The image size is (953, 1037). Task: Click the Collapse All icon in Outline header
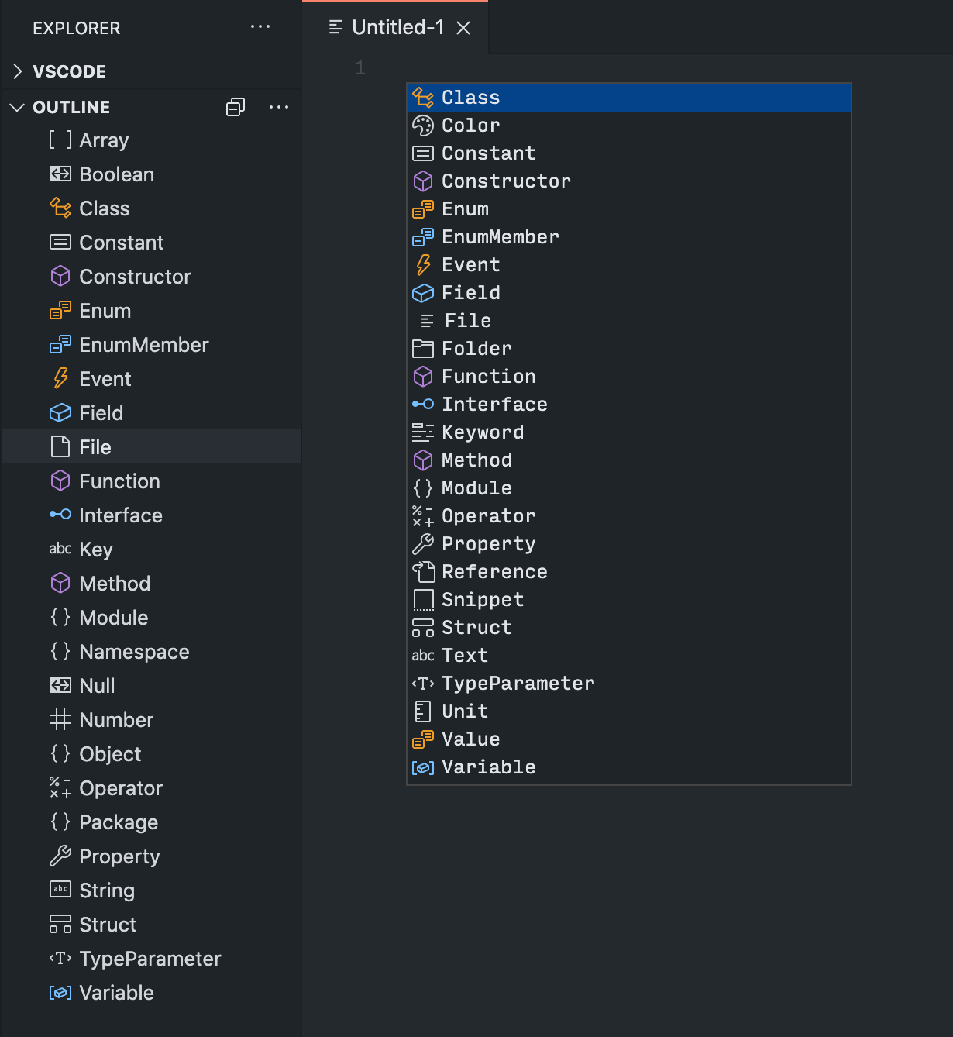coord(235,106)
